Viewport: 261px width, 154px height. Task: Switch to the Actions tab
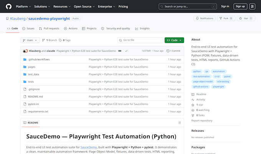click(71, 28)
